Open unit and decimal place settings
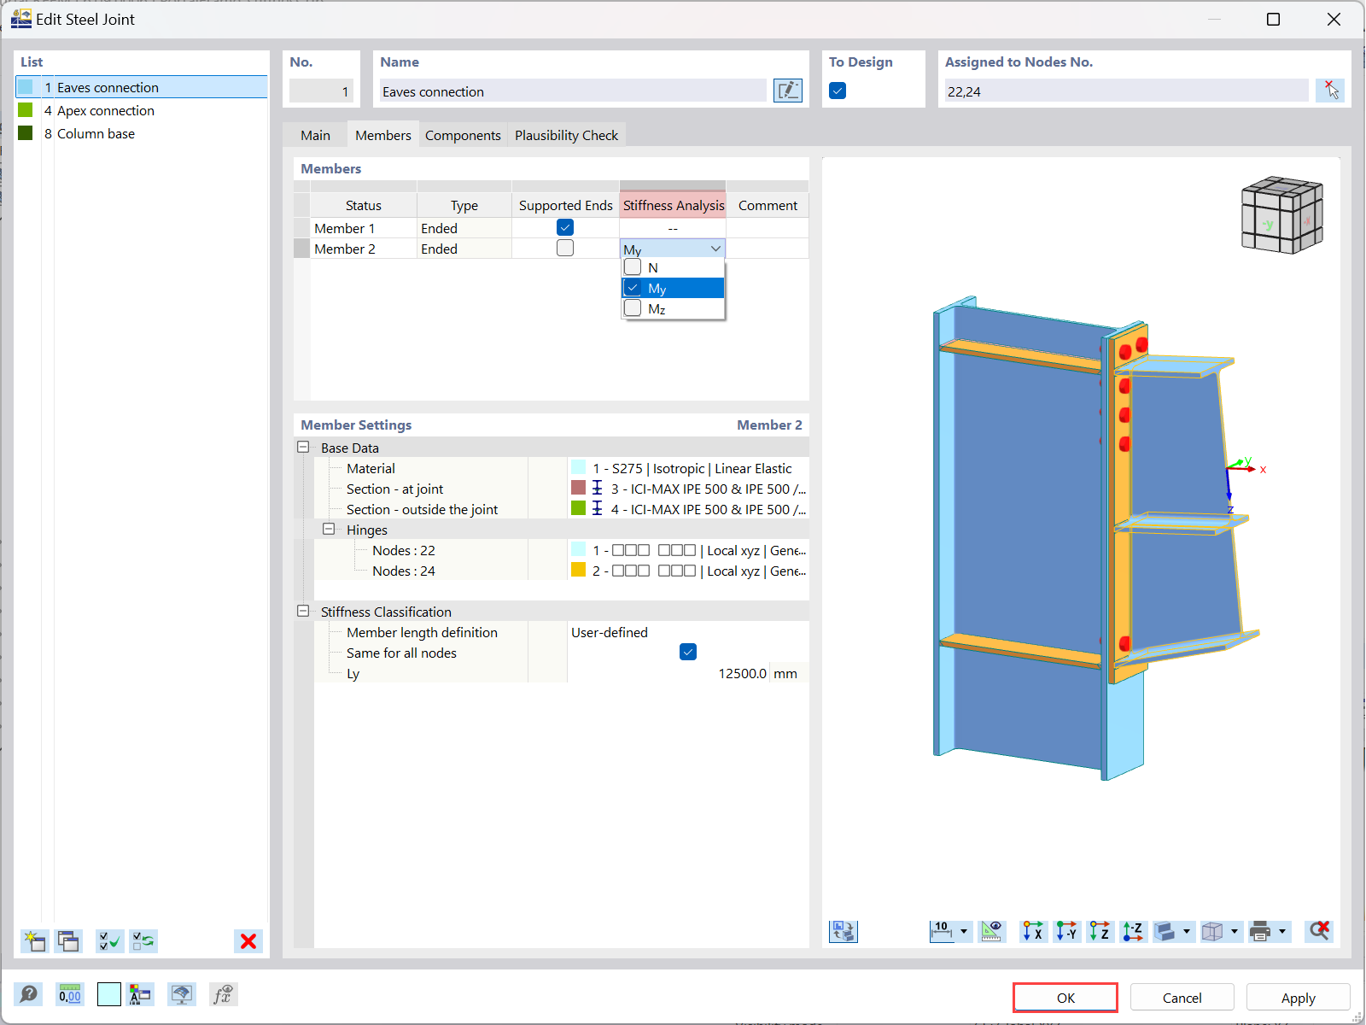This screenshot has height=1025, width=1366. 70,994
